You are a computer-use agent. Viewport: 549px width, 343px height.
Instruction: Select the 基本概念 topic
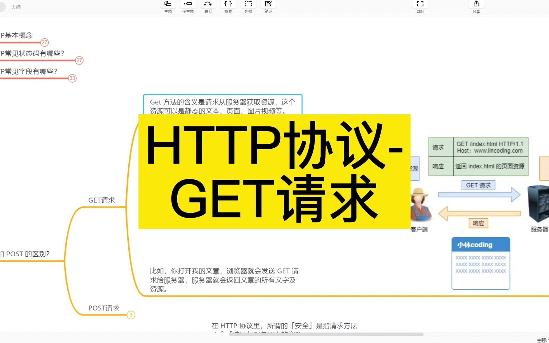click(x=16, y=35)
